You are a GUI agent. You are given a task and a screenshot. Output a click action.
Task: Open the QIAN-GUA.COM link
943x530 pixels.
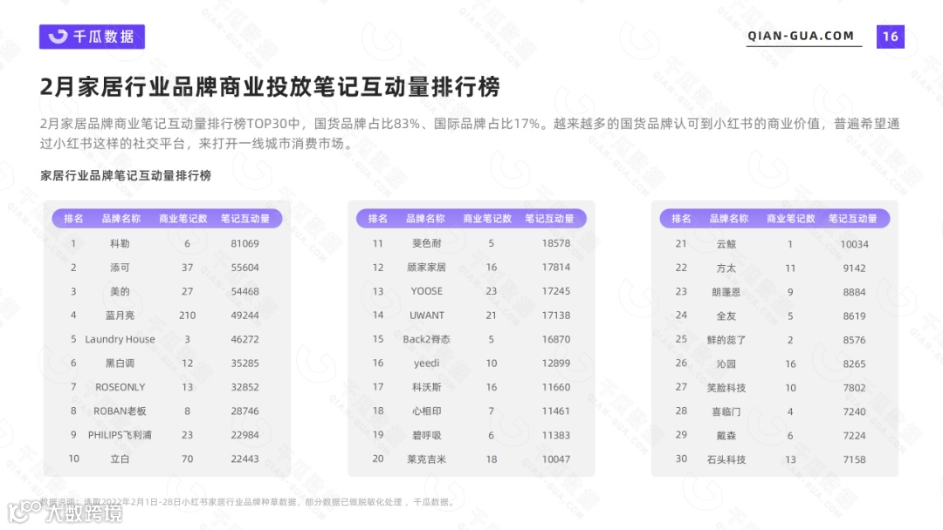801,36
